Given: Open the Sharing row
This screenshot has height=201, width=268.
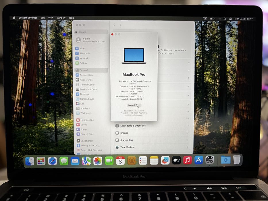Looking at the screenshot, I should pyautogui.click(x=153, y=133).
